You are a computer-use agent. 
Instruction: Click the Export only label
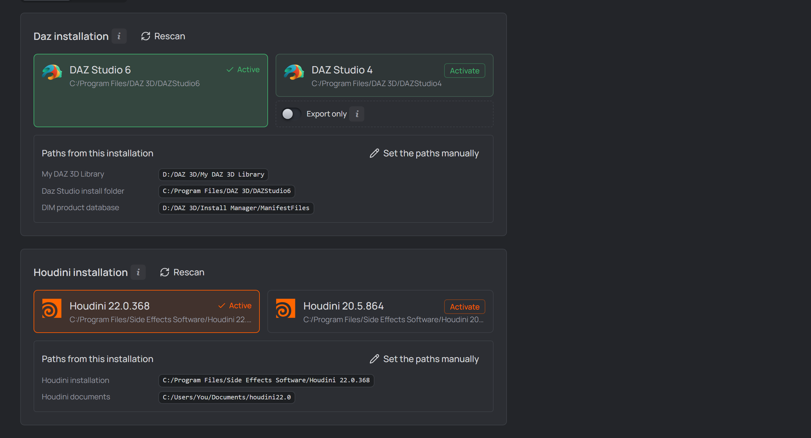click(327, 114)
